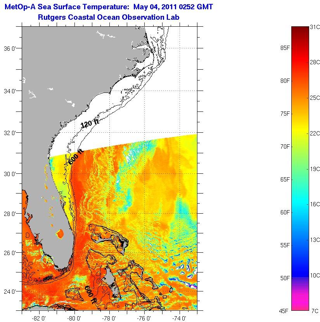Click the MetOp-A Sea Surface Temperature title
Viewport: 320px width, 322px height.
109,7
